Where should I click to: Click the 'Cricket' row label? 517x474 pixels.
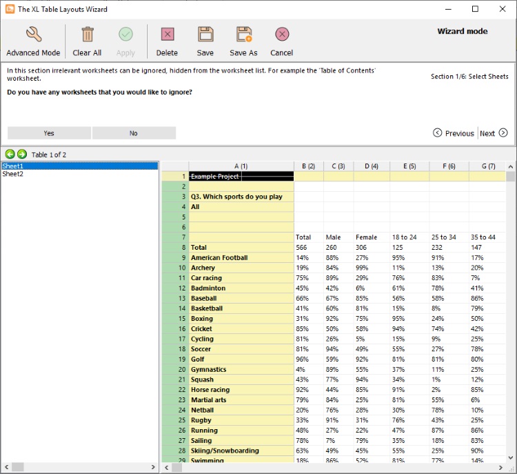tap(241, 328)
